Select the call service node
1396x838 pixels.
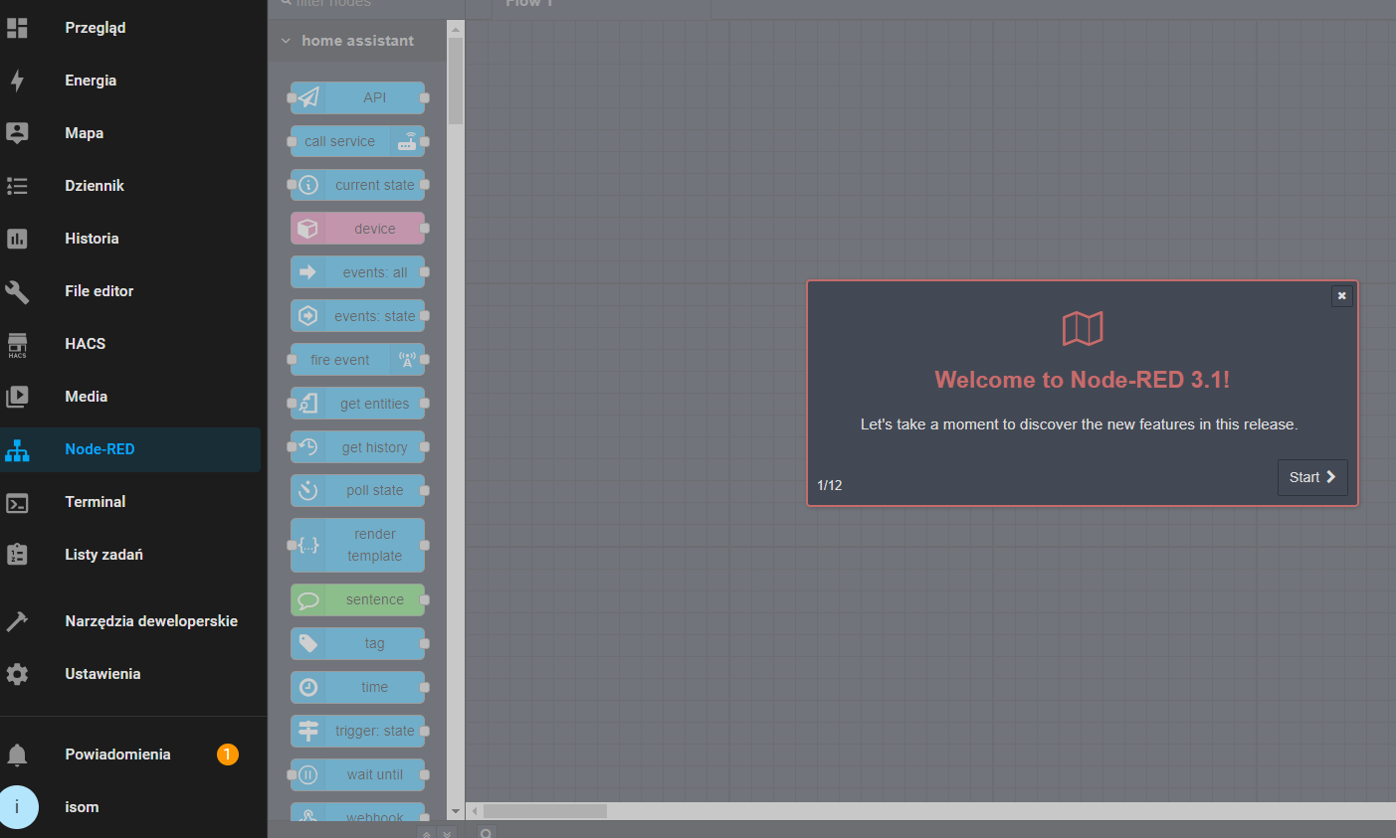click(358, 141)
